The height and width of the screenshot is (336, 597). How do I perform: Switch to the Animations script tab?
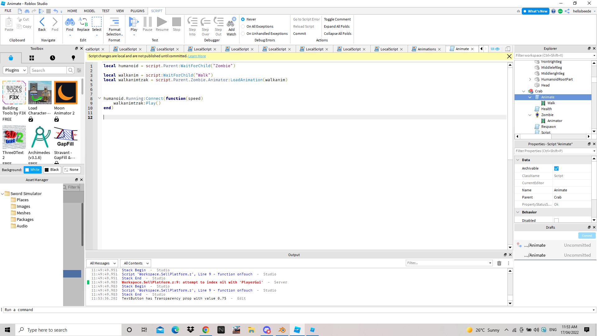[427, 49]
